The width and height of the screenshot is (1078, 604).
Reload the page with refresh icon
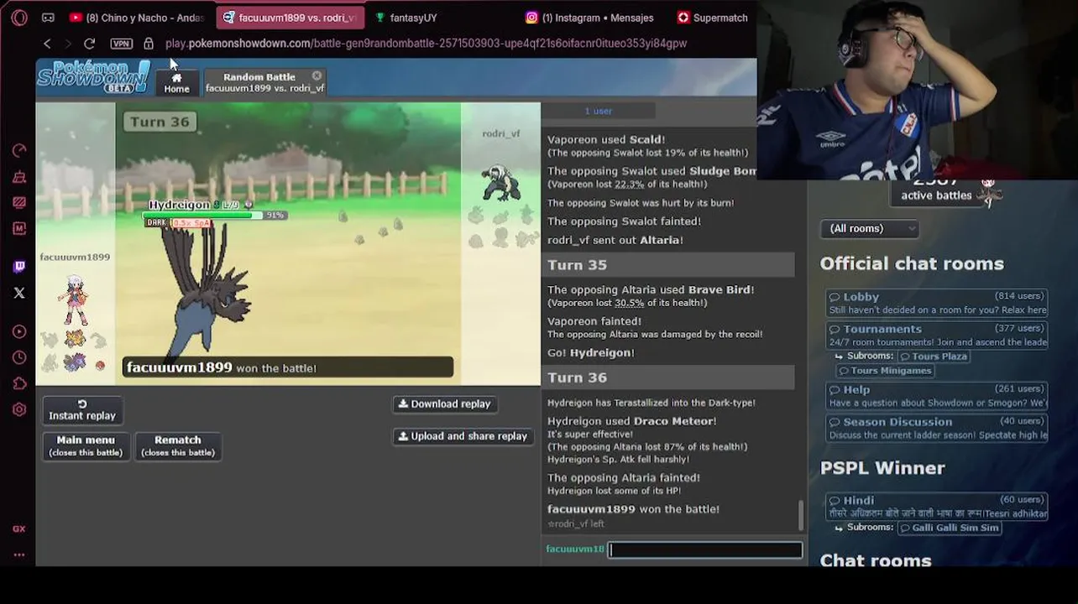click(89, 44)
